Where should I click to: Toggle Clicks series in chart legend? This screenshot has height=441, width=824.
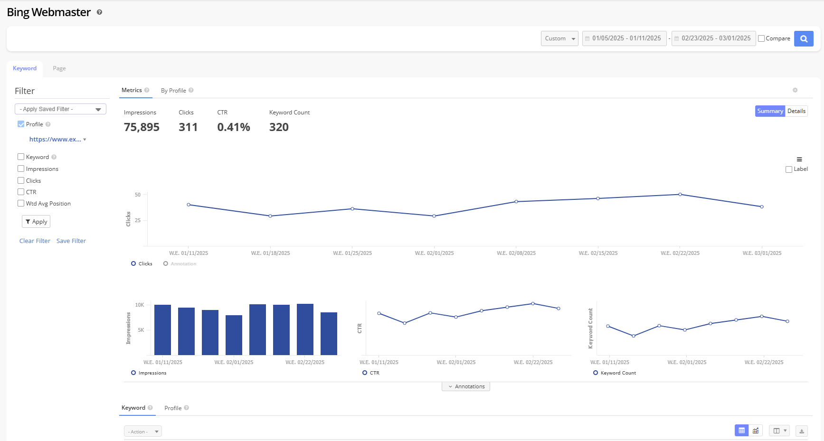[x=142, y=263]
